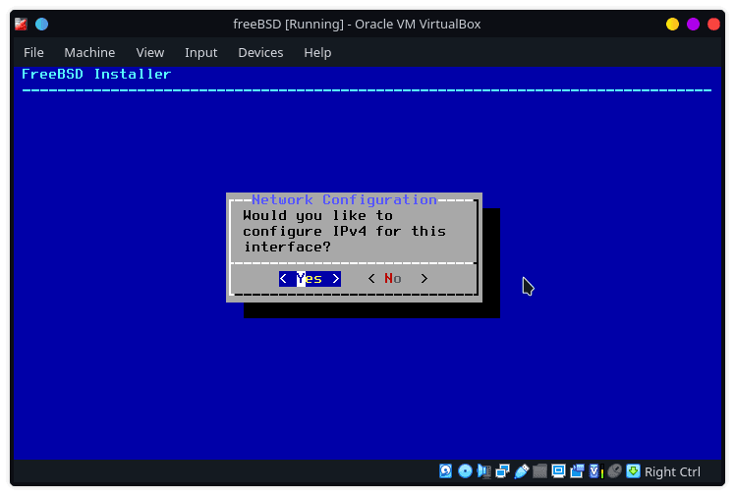
Task: Click the FreeBSD Installer heading text
Action: click(96, 74)
